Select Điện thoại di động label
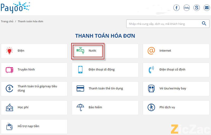The width and height of the screenshot is (211, 135). point(102,70)
